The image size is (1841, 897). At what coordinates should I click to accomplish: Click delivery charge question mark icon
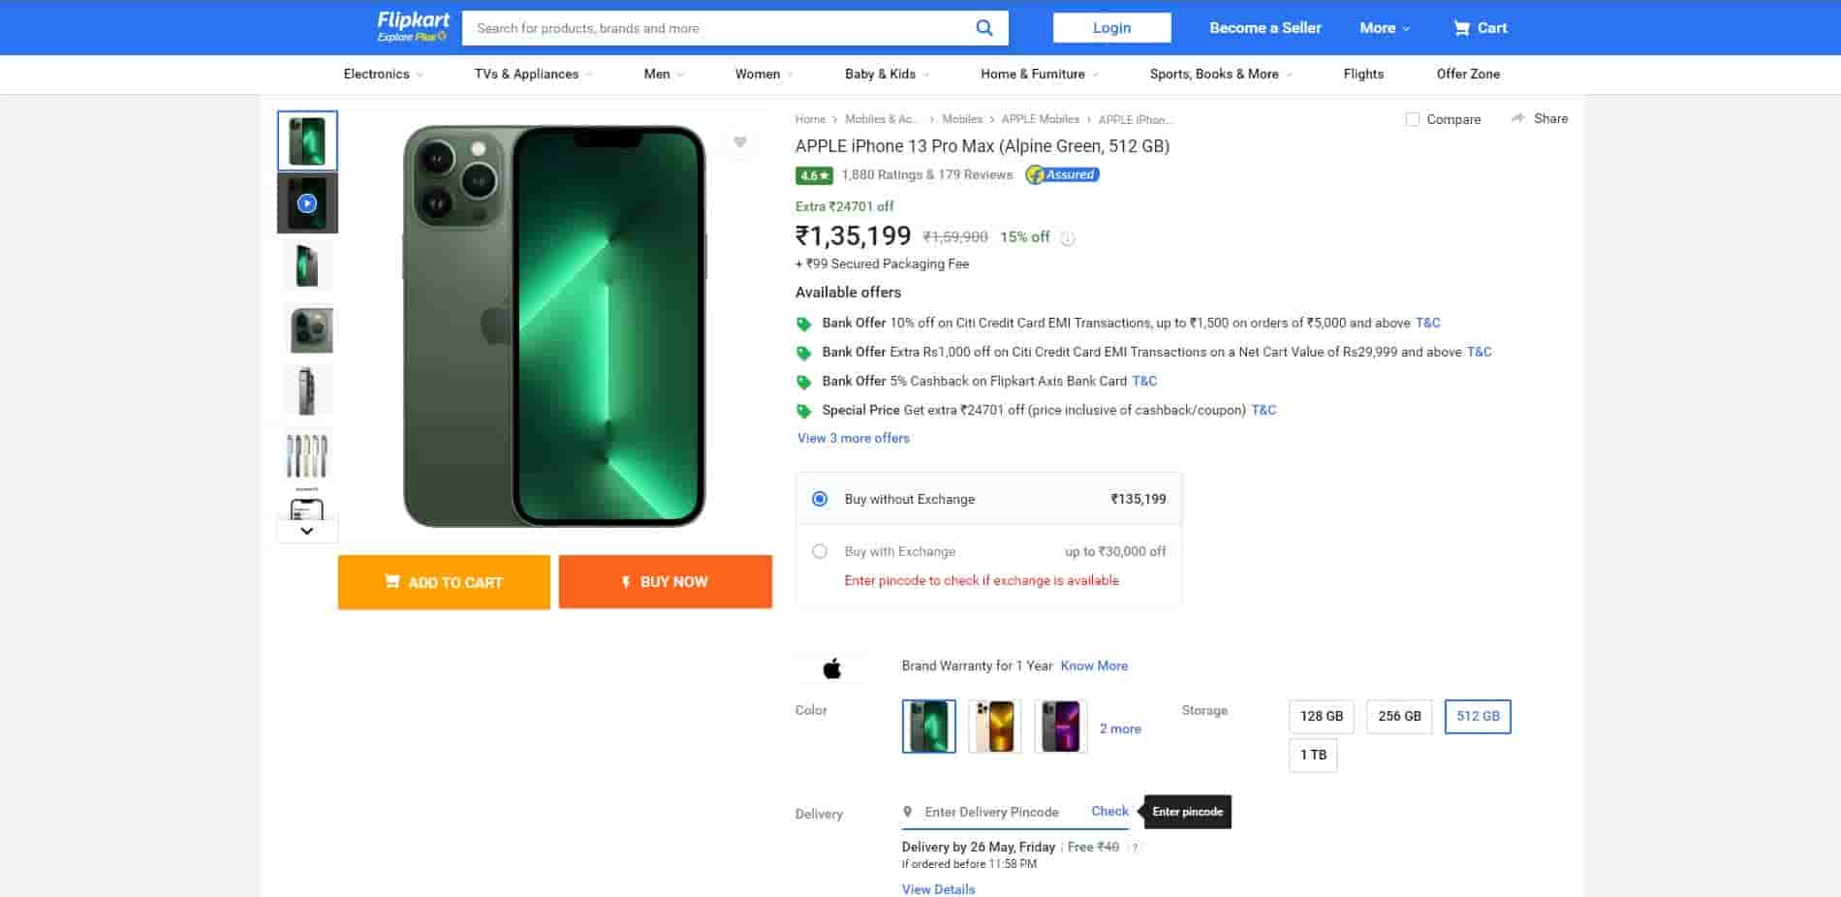[1135, 848]
